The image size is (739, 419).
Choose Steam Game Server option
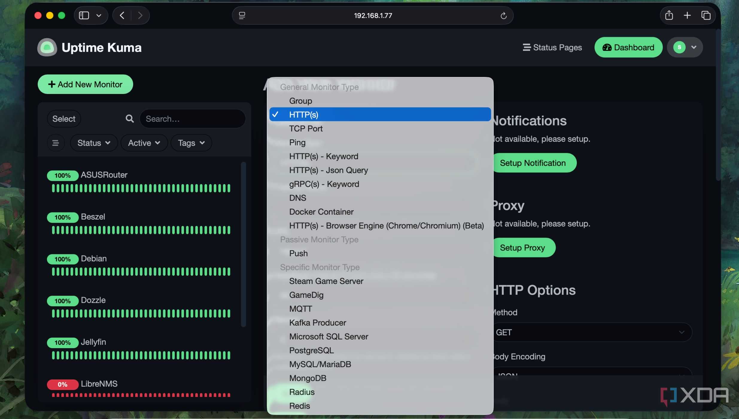tap(380, 281)
